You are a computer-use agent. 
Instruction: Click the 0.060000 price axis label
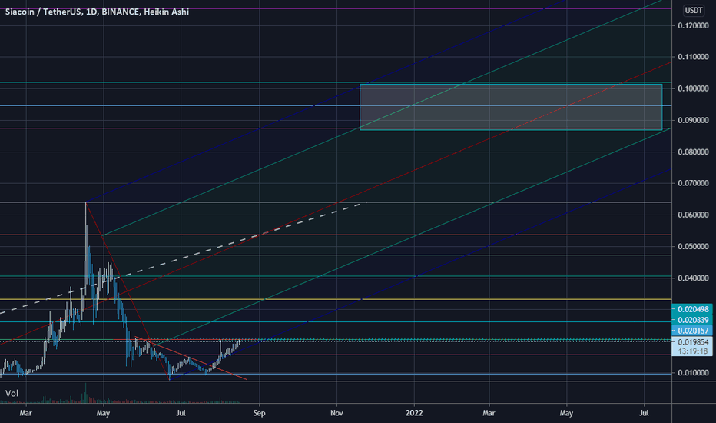tap(693, 215)
